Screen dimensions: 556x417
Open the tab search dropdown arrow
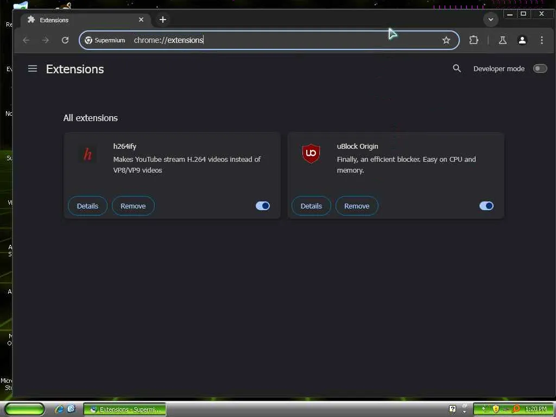(x=491, y=20)
